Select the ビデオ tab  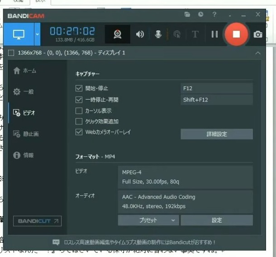click(24, 113)
